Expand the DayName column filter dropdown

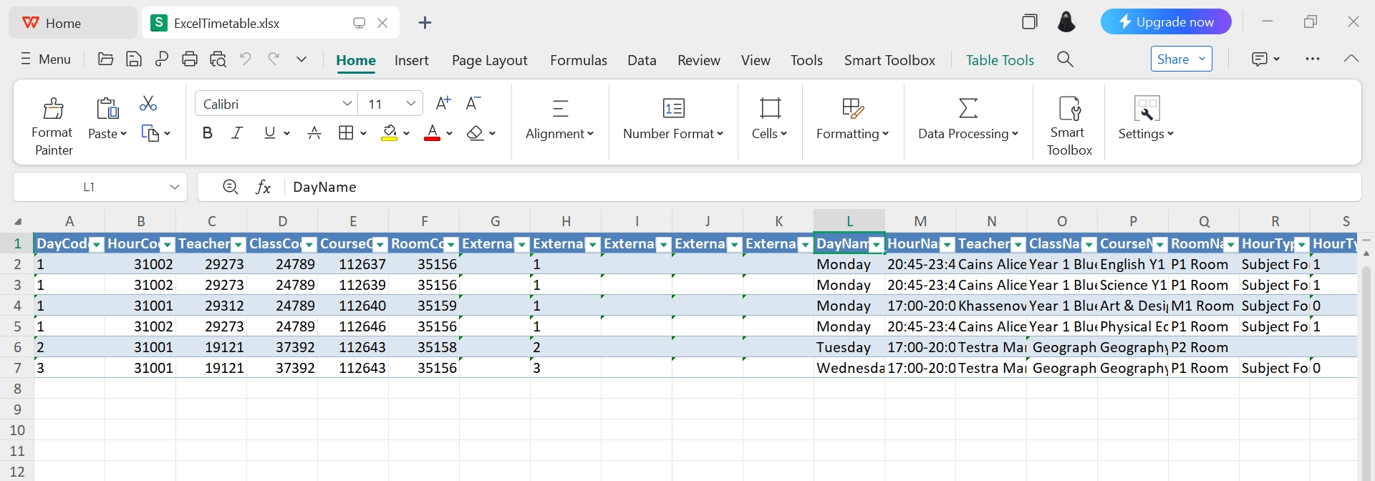[876, 245]
